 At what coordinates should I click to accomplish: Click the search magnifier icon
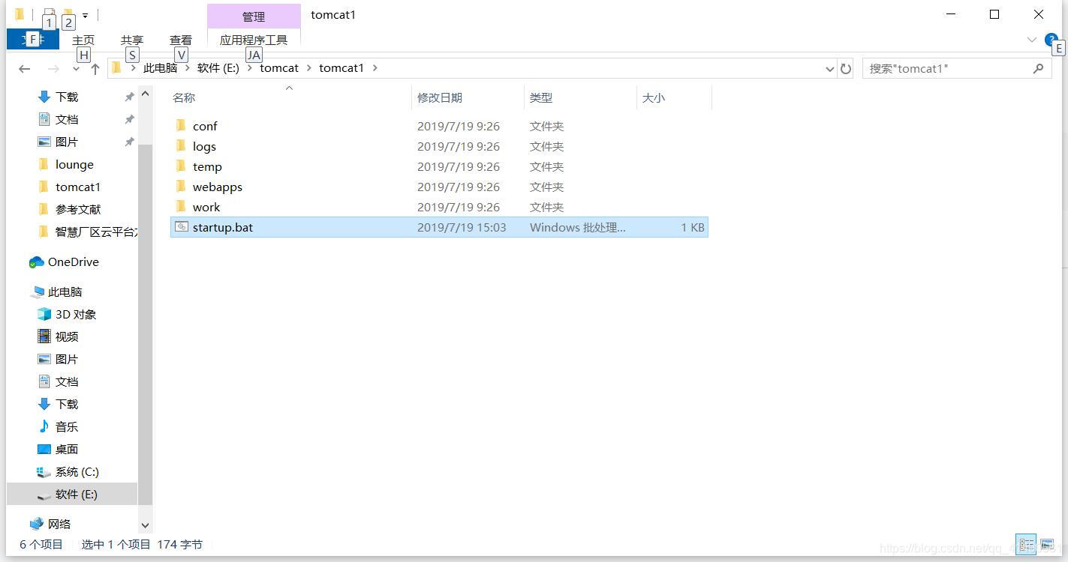coord(1039,69)
